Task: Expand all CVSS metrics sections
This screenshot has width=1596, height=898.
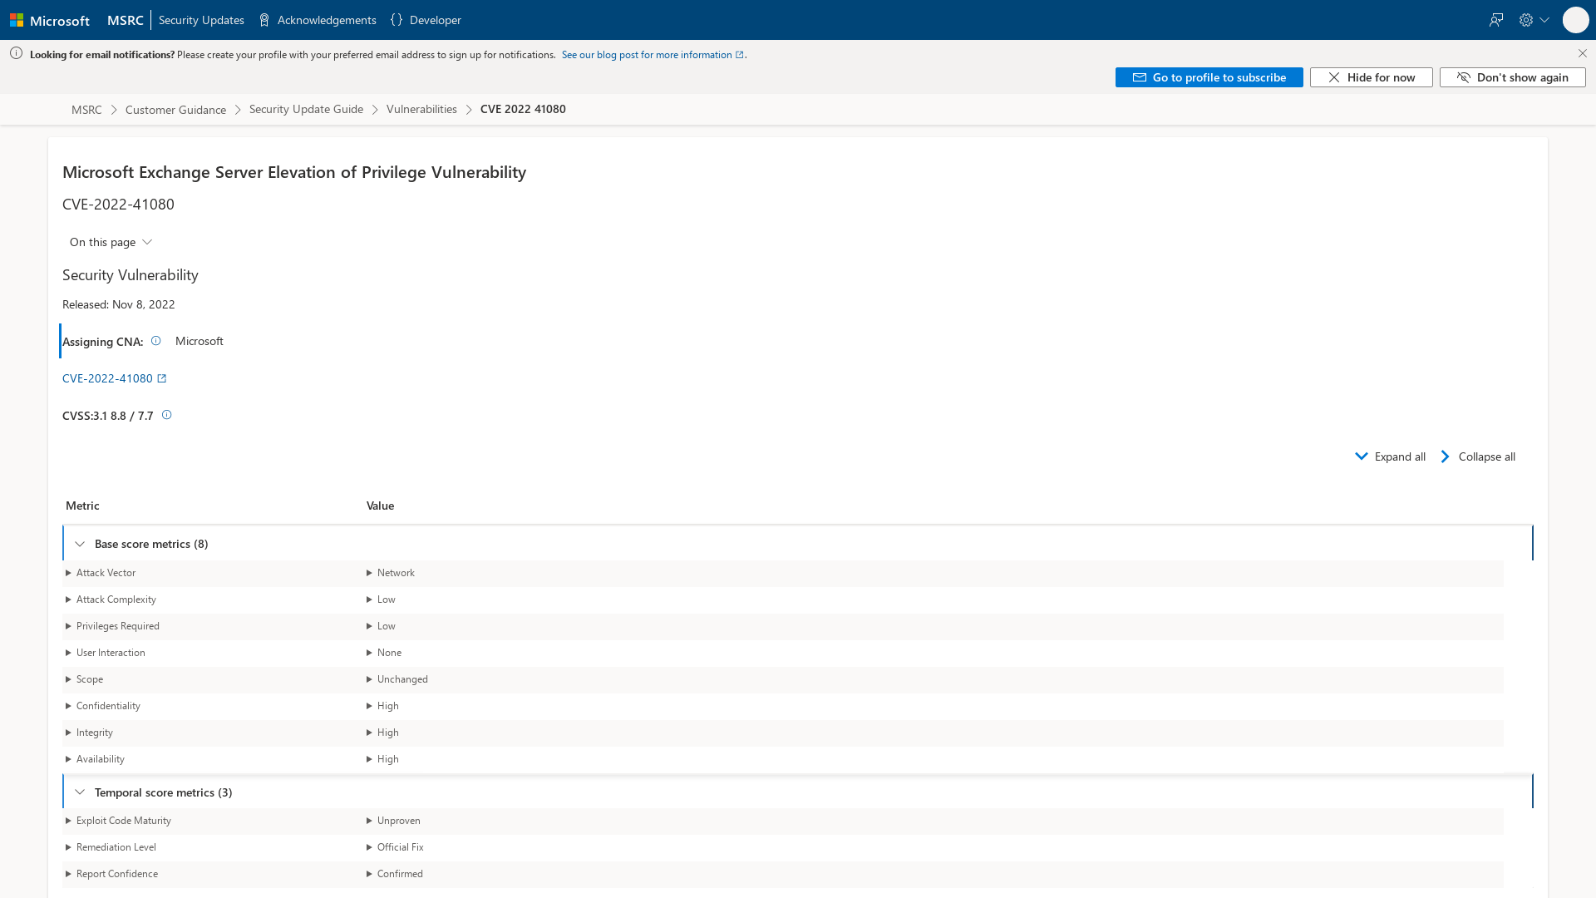Action: [x=1390, y=456]
